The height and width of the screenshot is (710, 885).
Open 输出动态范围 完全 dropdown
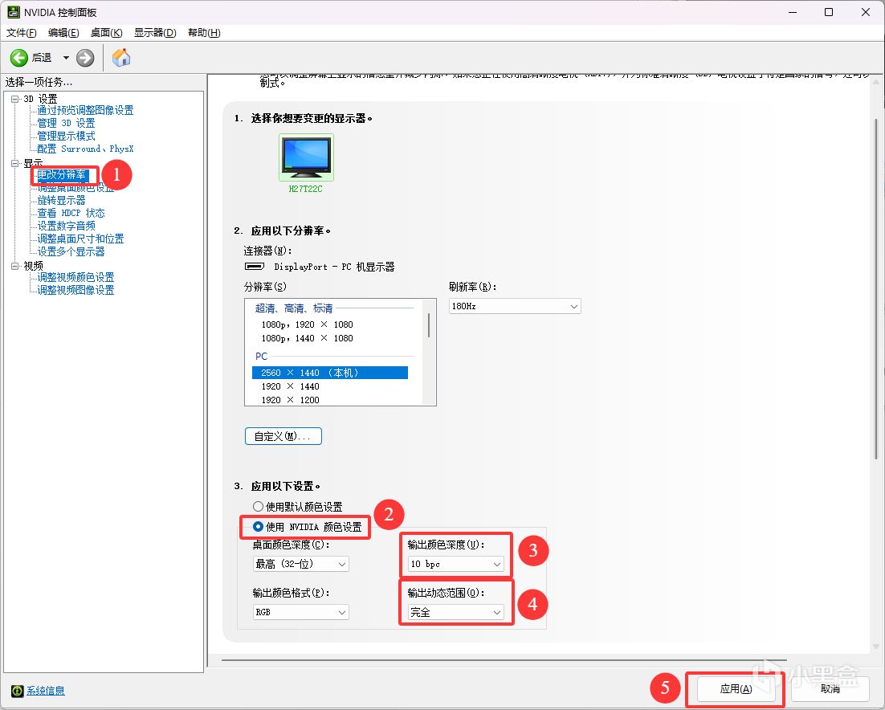(456, 612)
